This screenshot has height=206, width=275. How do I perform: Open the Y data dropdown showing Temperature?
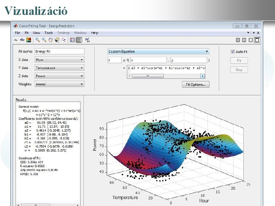[x=60, y=68]
